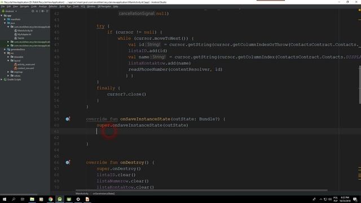Expand the values folder
Image resolution: width=361 pixels, height=203 pixels.
8,76
